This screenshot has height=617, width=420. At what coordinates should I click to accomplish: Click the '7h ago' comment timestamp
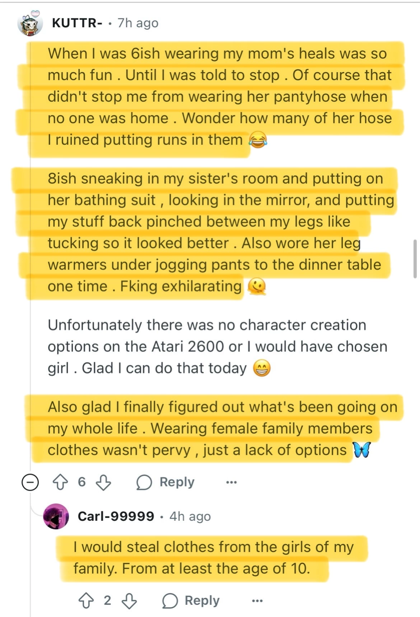(138, 23)
